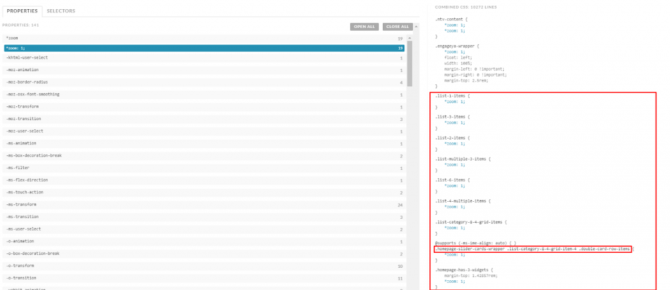The width and height of the screenshot is (670, 290).
Task: Click the '.engageya-wrapper {' selector line
Action: (457, 46)
